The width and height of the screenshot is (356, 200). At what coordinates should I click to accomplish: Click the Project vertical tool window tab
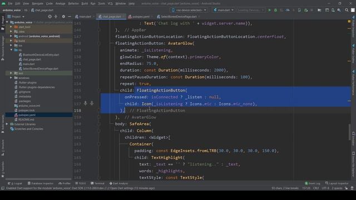[2, 23]
